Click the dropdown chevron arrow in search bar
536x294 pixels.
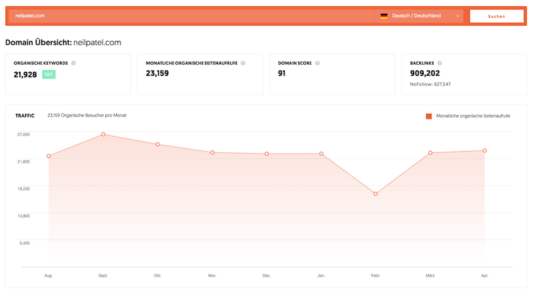click(457, 16)
